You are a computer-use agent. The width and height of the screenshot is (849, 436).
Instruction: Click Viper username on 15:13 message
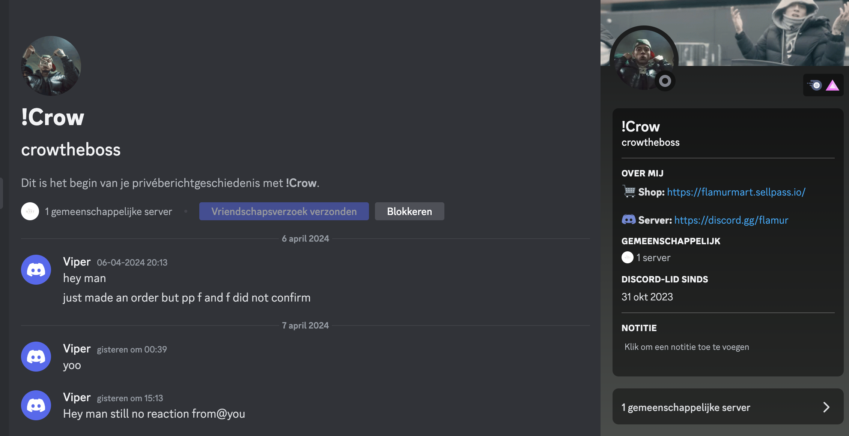(x=77, y=397)
